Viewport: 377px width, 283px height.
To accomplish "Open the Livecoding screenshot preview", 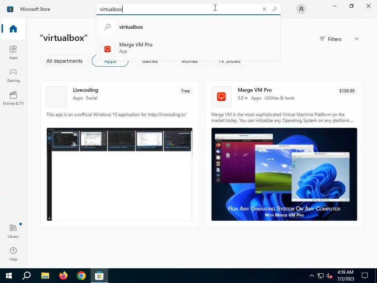I will [x=120, y=174].
